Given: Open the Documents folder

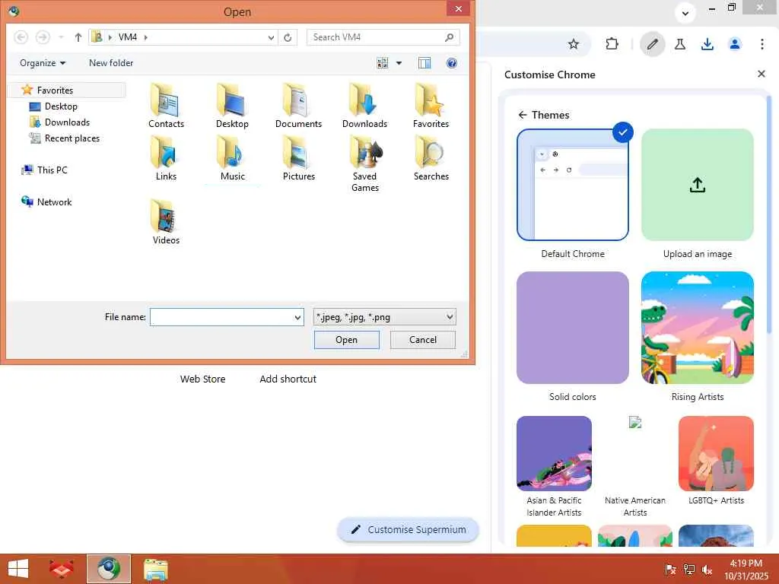Looking at the screenshot, I should 298,106.
